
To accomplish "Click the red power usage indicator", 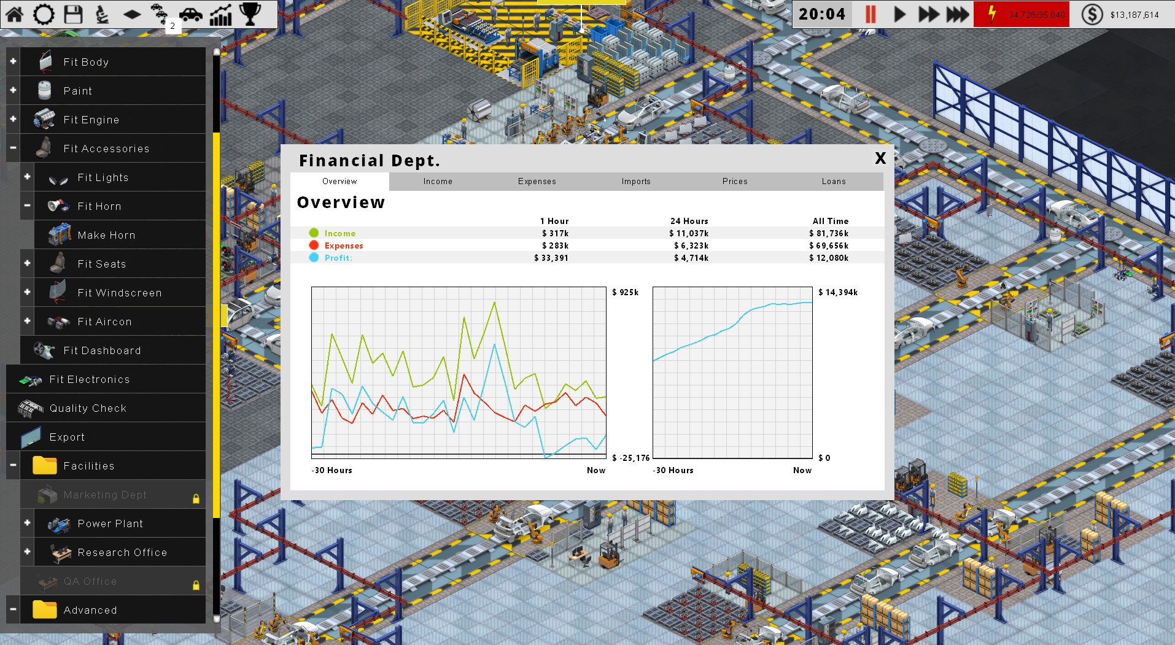I will pos(1021,14).
